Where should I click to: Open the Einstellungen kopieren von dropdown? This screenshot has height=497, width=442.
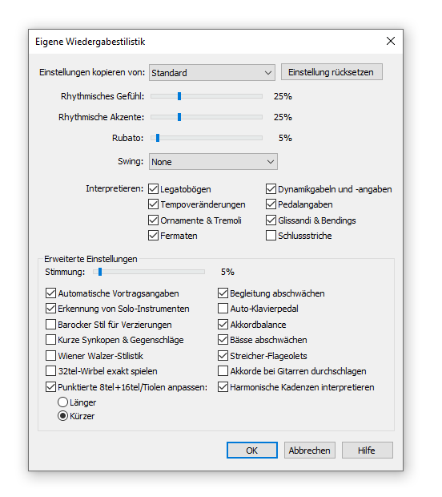pos(212,73)
